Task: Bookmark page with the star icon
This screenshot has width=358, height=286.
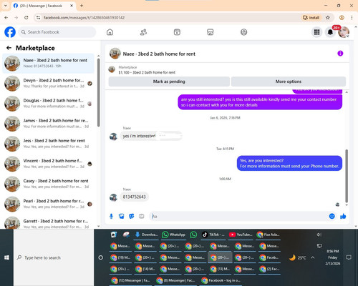Action: point(328,17)
